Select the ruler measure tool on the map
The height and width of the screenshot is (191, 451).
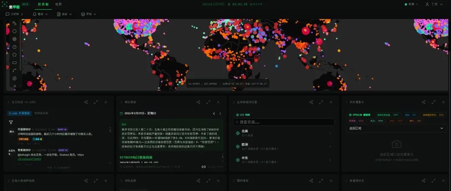click(14, 23)
